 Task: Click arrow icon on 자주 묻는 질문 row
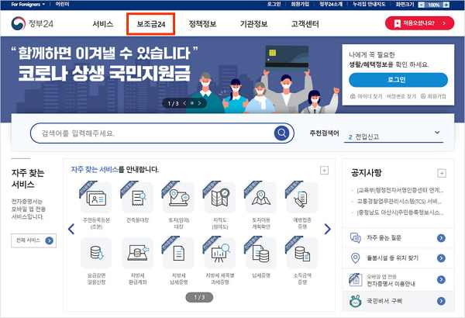point(441,238)
